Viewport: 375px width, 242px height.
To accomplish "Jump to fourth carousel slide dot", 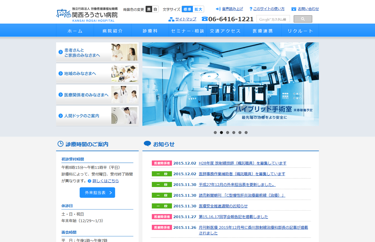I will [234, 132].
